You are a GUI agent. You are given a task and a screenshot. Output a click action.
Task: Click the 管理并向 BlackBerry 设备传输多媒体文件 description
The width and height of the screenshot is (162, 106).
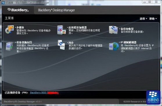pos(33,32)
